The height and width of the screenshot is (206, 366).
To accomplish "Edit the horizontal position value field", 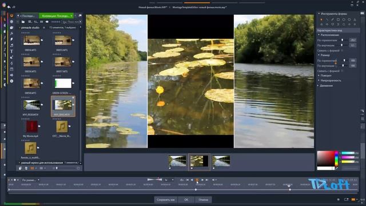I will [353, 40].
